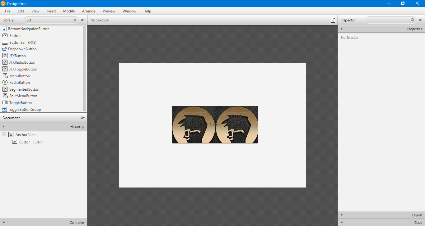Click the JFXButton question-mark icon
The height and width of the screenshot is (226, 425).
[x=5, y=56]
